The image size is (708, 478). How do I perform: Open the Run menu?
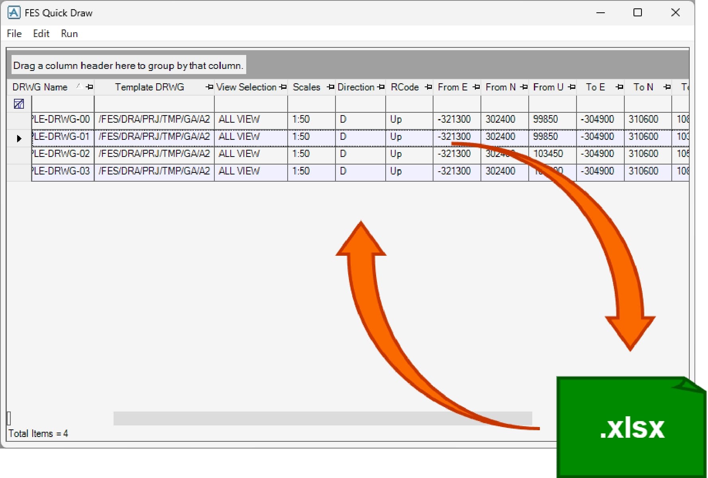(x=69, y=34)
